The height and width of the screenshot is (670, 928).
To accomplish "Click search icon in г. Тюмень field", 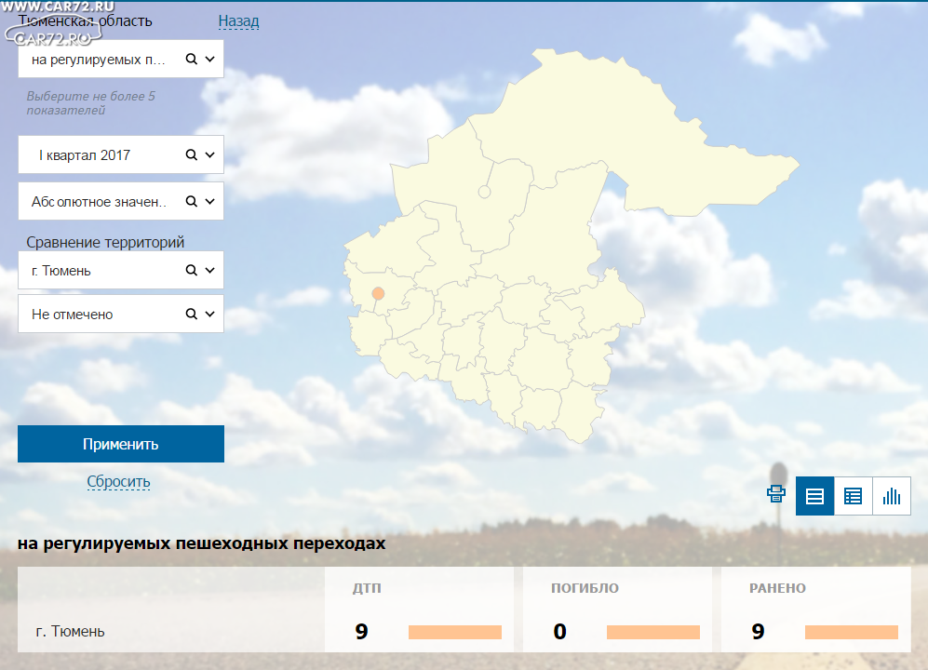I will [191, 270].
